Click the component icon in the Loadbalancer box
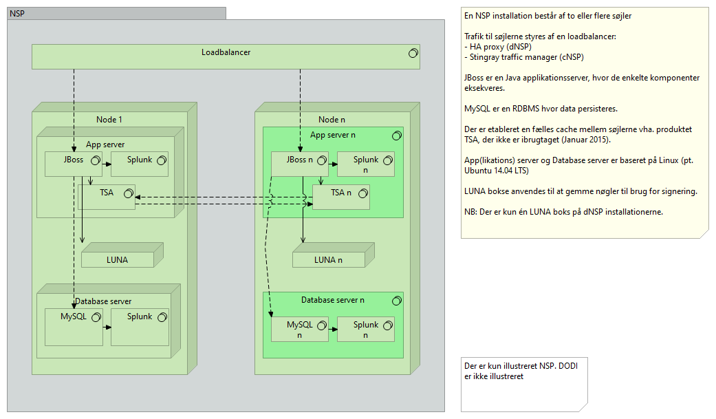This screenshot has height=419, width=716. [413, 53]
